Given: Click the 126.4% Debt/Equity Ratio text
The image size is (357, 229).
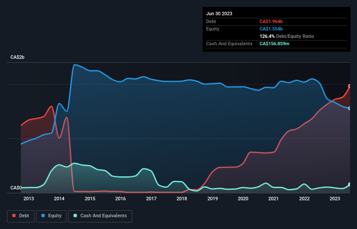Looking at the screenshot, I should point(287,36).
